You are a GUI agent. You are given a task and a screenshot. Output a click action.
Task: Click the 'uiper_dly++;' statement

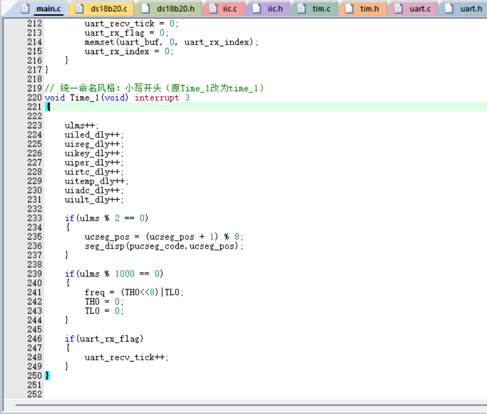(94, 163)
